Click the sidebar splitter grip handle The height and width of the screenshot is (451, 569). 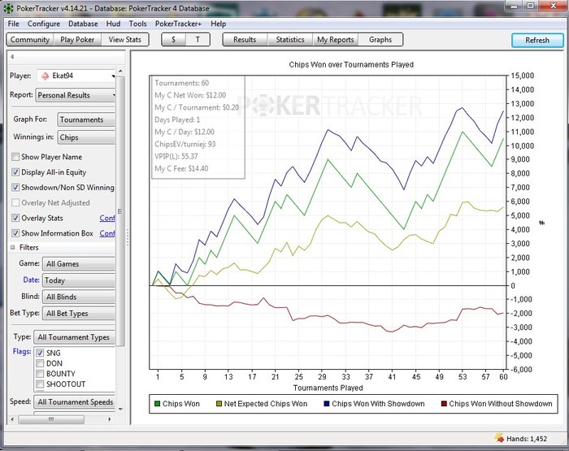click(x=128, y=237)
